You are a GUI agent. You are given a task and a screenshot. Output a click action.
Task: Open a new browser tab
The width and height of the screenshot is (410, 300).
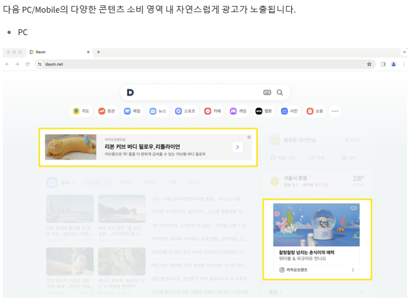[x=98, y=52]
